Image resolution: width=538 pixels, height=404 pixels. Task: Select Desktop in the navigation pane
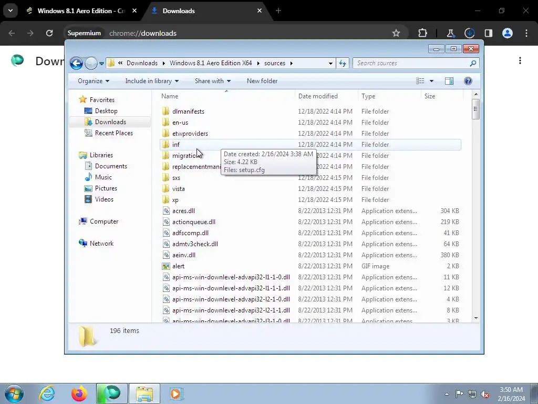coord(106,111)
